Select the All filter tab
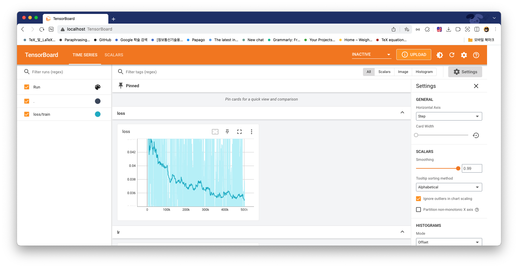Screen dimensions: 518x268 [x=369, y=72]
